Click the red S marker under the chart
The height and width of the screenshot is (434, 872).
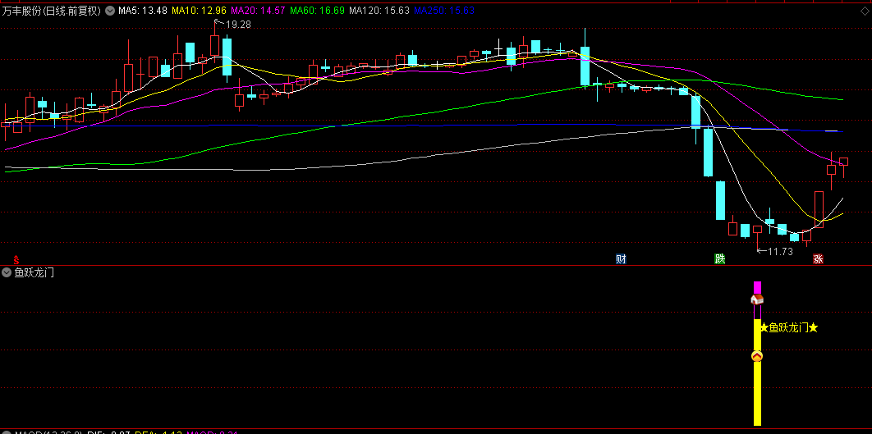16,259
